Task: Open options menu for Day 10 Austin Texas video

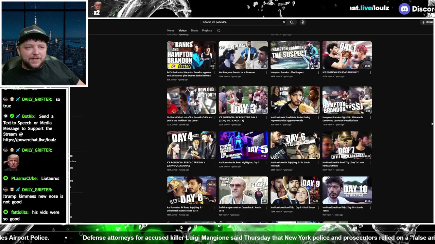Action: [x=370, y=208]
